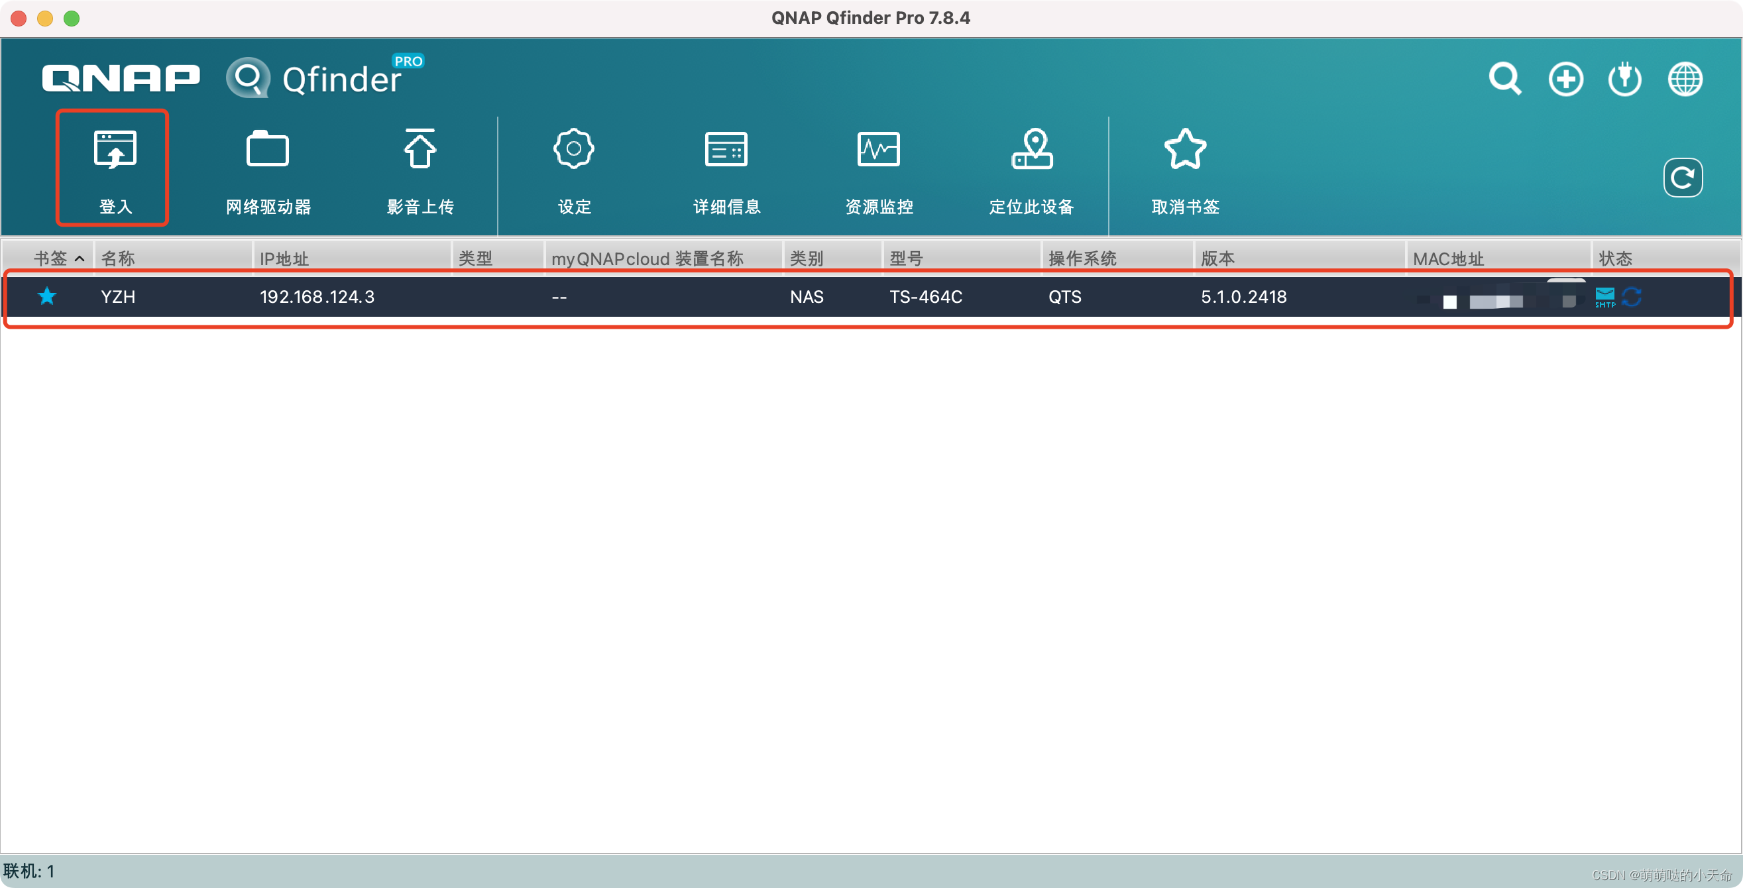Sort devices by the IP地址 column header
The width and height of the screenshot is (1743, 888).
coord(284,258)
